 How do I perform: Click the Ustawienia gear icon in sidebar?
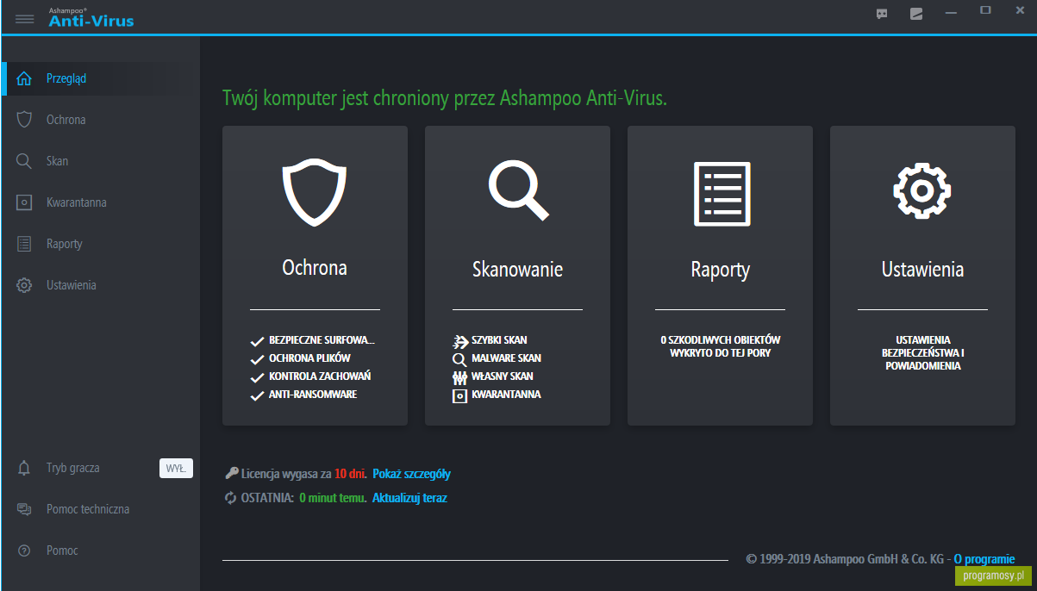coord(24,285)
